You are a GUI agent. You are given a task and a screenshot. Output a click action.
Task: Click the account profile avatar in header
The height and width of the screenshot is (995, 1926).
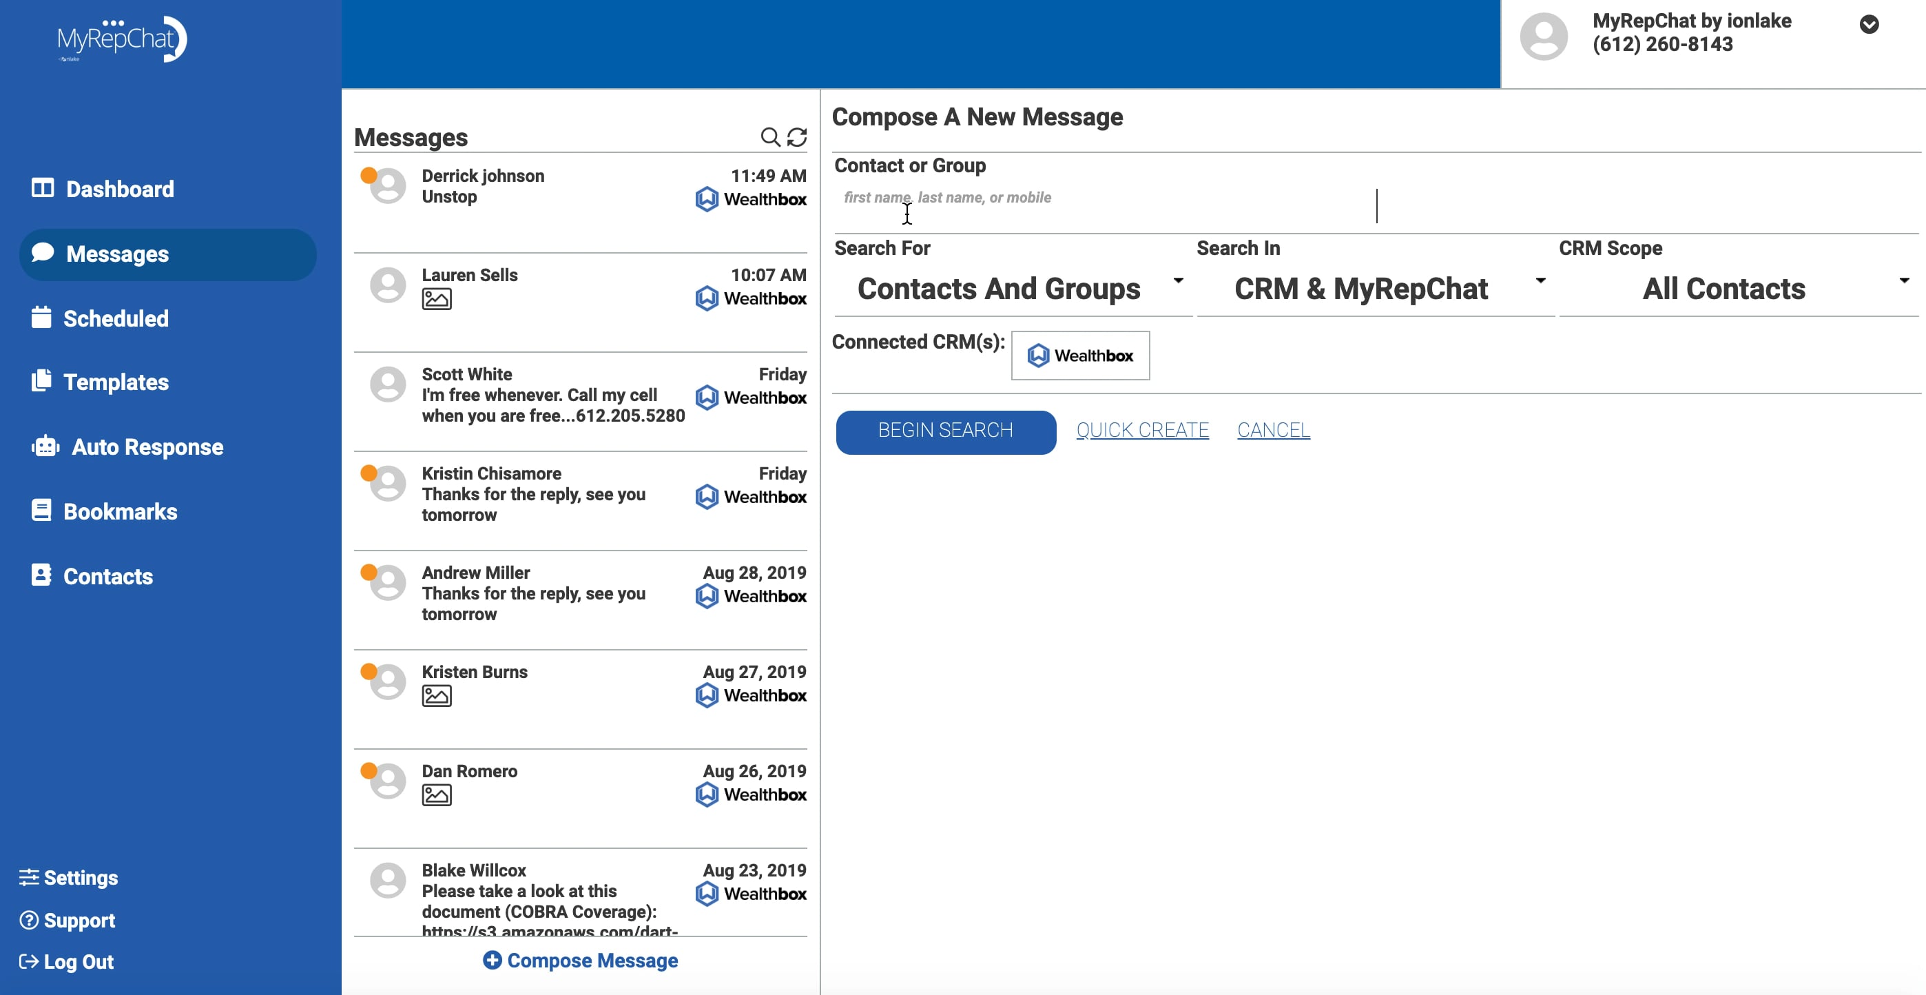click(x=1543, y=36)
